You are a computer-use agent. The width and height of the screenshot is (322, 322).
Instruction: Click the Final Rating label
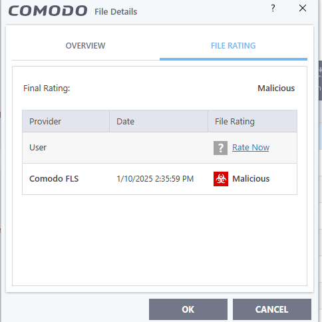click(47, 88)
